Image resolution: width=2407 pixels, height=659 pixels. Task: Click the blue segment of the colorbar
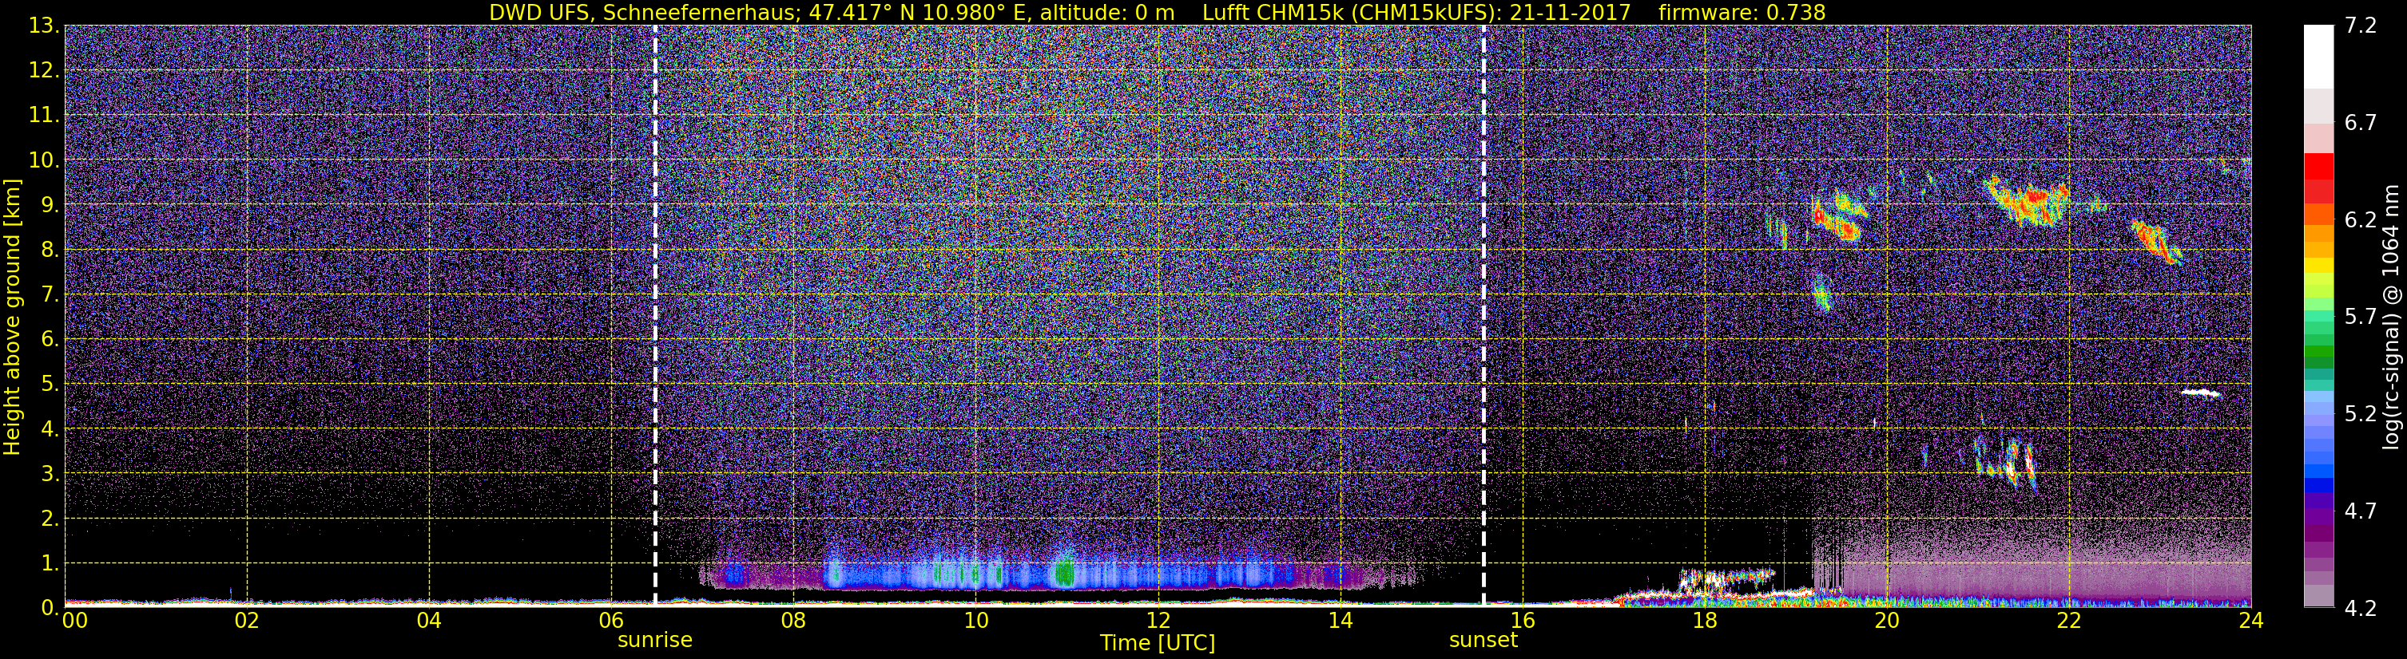pyautogui.click(x=2318, y=485)
